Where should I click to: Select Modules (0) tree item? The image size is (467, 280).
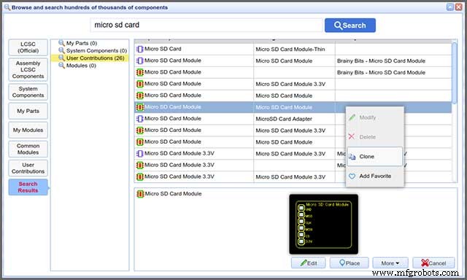(x=81, y=66)
